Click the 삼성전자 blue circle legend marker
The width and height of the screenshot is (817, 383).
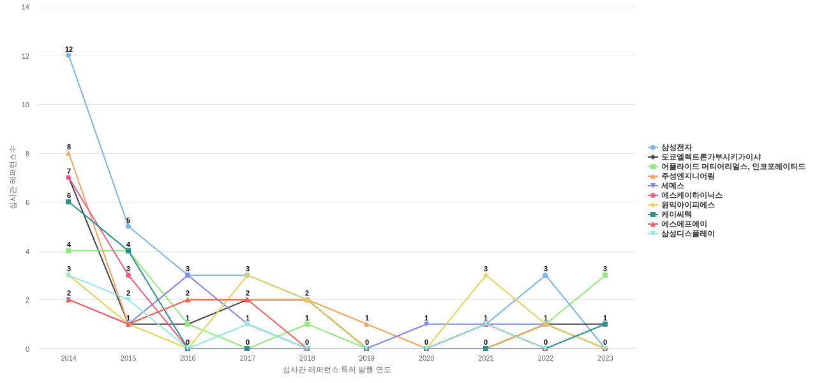pyautogui.click(x=652, y=147)
